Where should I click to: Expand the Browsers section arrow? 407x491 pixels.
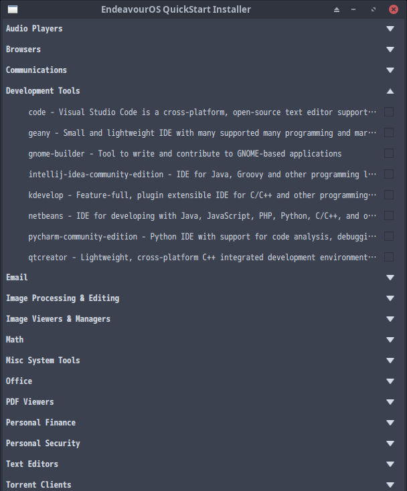[x=390, y=50]
